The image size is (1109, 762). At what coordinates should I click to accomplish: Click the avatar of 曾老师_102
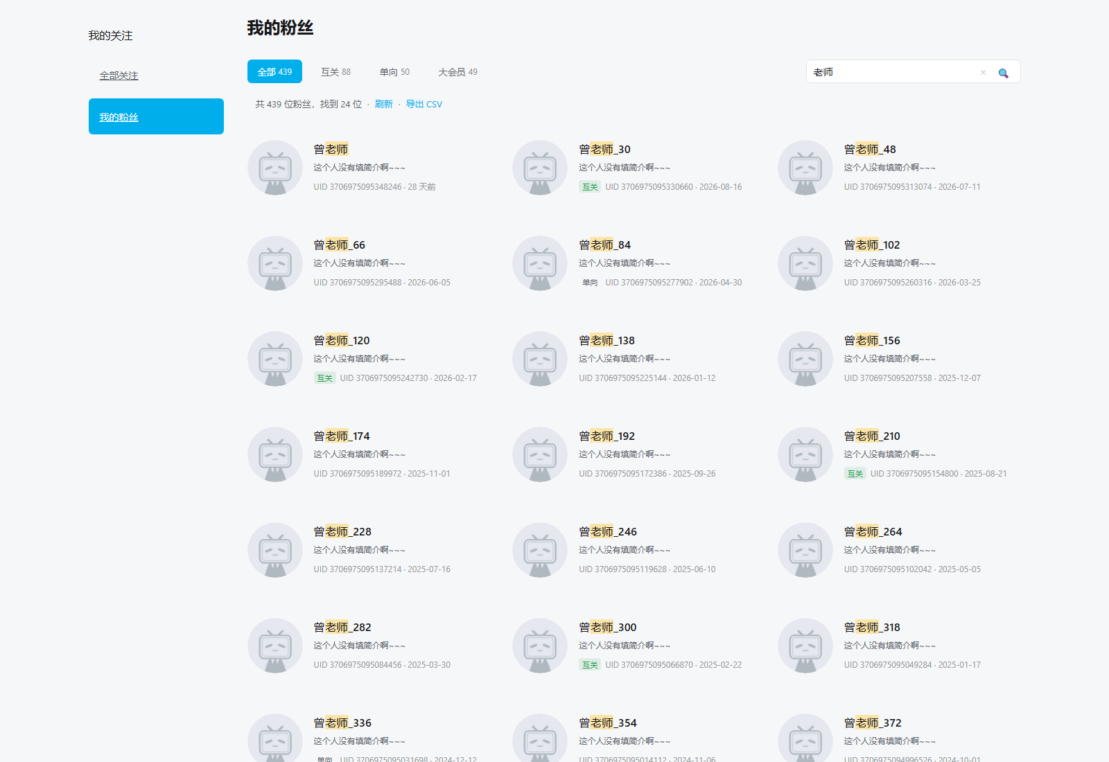click(805, 263)
